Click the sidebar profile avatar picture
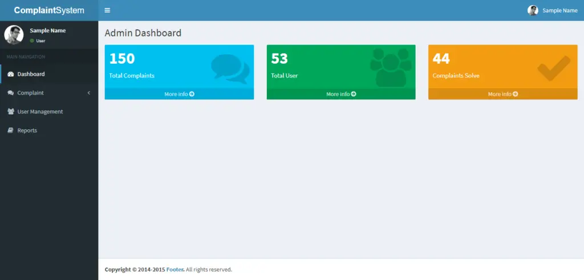The width and height of the screenshot is (584, 280). coord(14,35)
